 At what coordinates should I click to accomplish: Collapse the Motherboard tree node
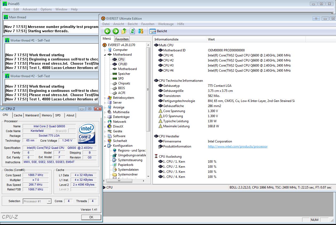tap(105, 55)
